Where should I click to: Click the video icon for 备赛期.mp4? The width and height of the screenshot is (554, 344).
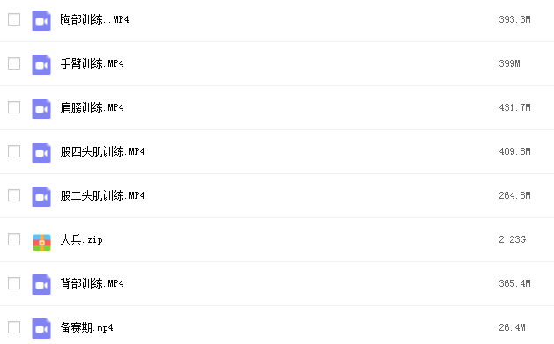(x=41, y=328)
